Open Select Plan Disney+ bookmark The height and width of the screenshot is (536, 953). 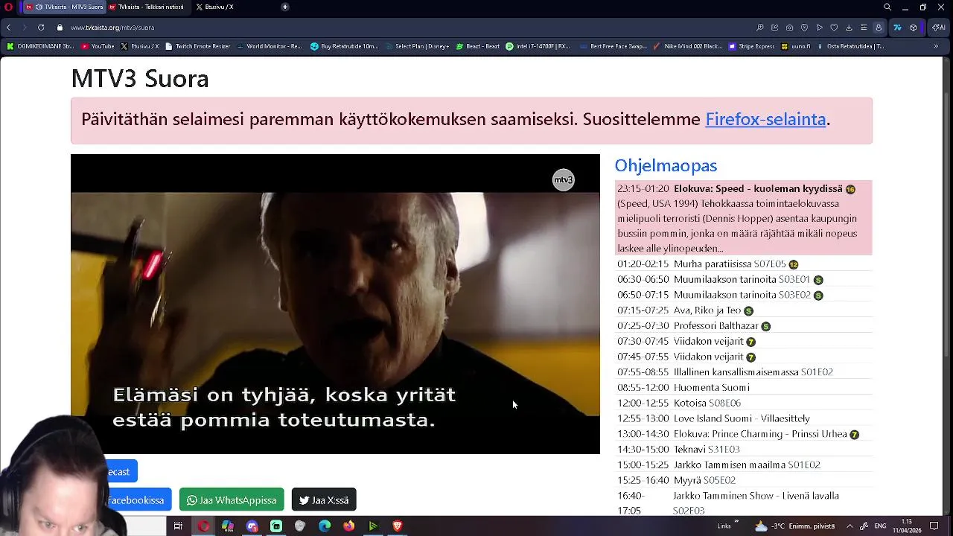click(x=418, y=46)
